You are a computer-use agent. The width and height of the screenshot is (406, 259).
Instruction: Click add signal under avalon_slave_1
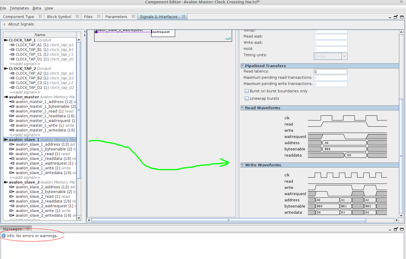[25, 177]
